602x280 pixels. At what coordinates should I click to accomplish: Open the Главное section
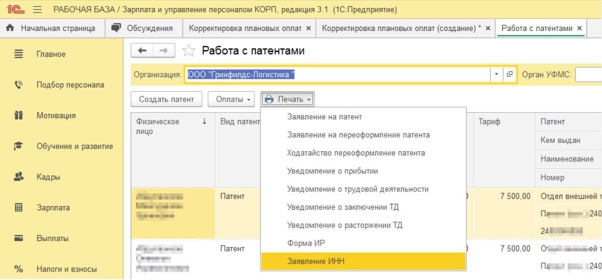tap(51, 54)
